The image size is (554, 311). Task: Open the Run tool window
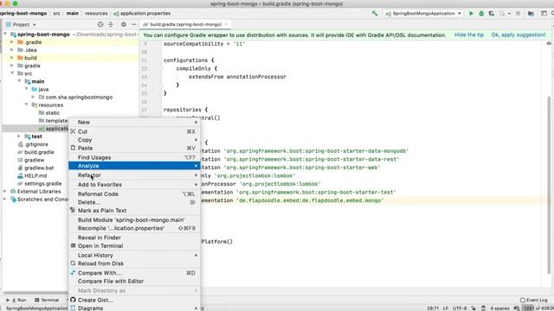[x=16, y=300]
